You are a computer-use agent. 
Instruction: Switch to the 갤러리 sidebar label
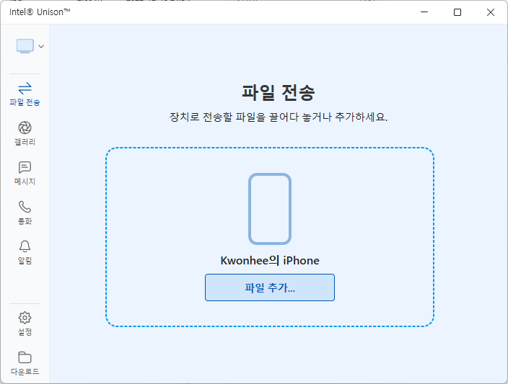tap(25, 142)
